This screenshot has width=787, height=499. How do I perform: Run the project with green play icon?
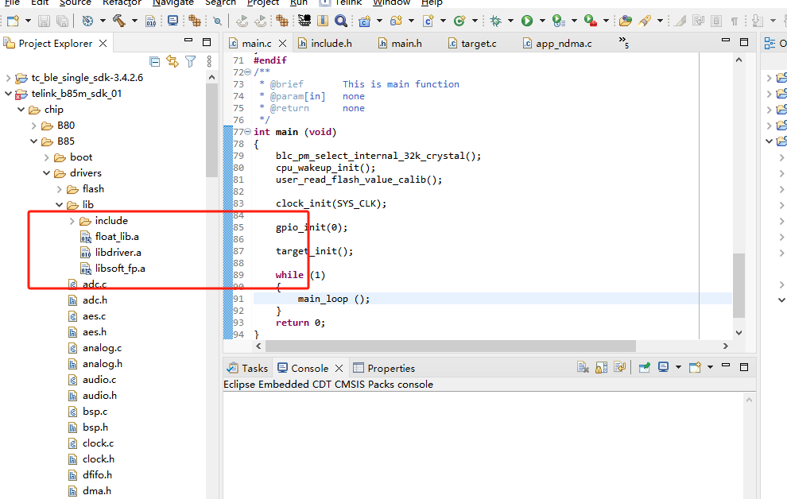click(x=527, y=21)
